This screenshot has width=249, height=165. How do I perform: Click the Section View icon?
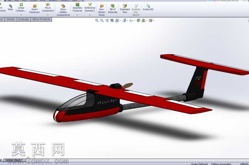(112, 20)
